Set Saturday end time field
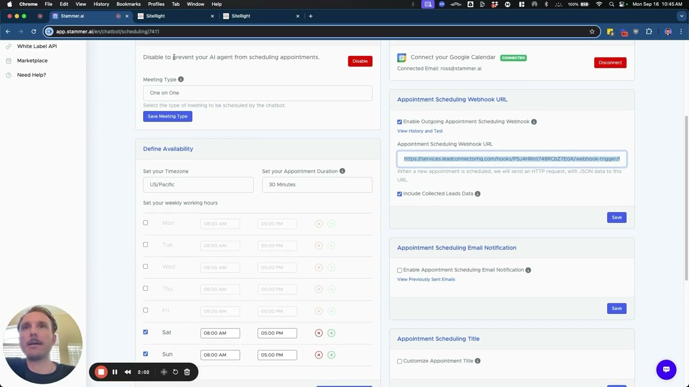689x387 pixels. 277,333
